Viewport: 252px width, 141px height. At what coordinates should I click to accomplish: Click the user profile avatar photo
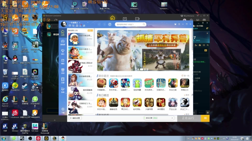pyautogui.click(x=64, y=24)
